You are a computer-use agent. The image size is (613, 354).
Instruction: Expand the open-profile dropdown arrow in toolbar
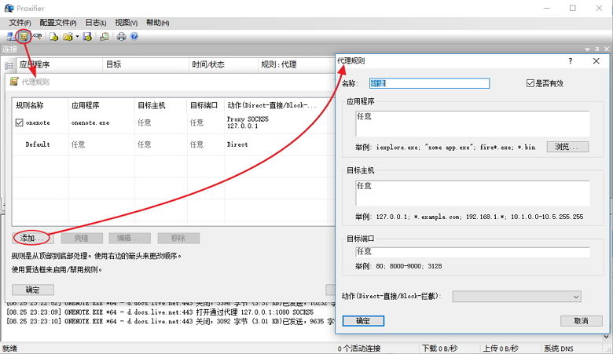tap(77, 37)
